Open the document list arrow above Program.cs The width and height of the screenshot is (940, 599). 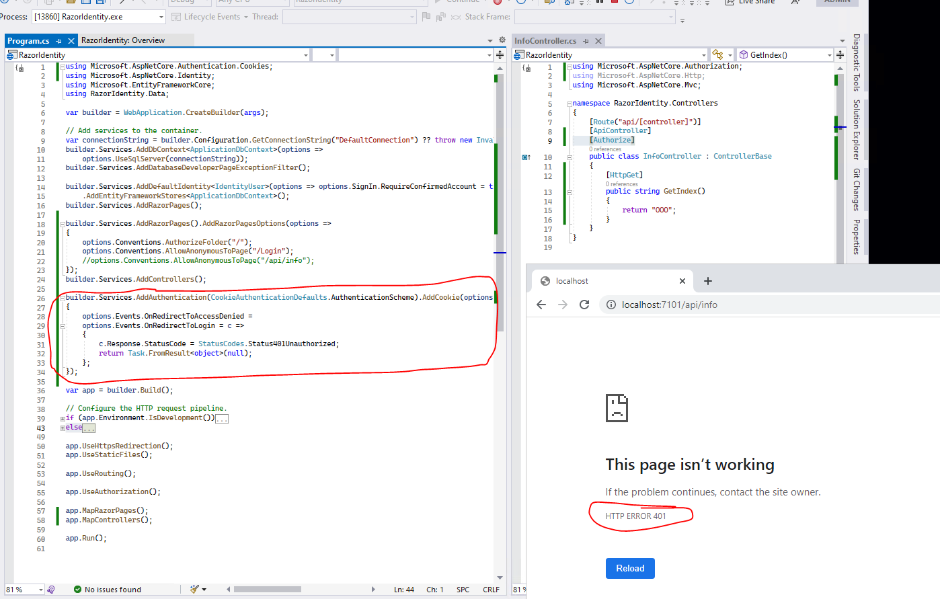490,41
